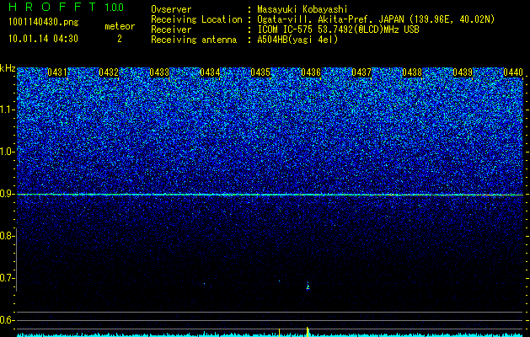530x337 pixels.
Task: Select the filename 1001140430.png
Action: (x=44, y=22)
